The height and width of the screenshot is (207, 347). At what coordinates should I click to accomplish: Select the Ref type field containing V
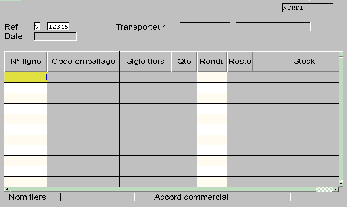coord(37,27)
